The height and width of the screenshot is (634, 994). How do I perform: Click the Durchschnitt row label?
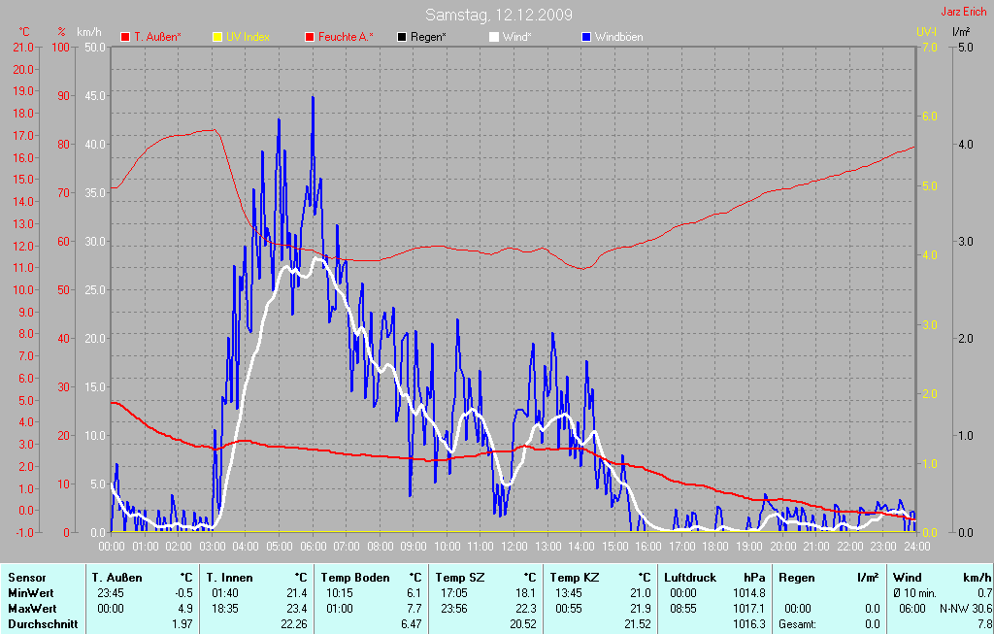tap(43, 624)
